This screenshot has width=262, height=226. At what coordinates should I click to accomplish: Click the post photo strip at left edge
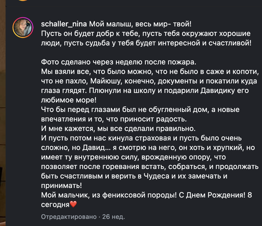[3, 113]
